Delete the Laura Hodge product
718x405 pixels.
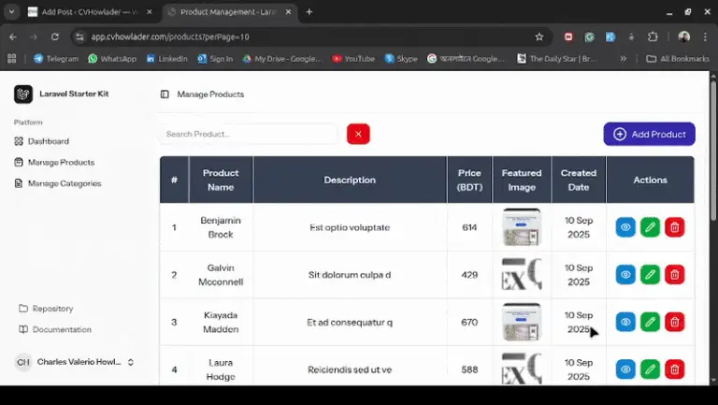click(x=674, y=369)
